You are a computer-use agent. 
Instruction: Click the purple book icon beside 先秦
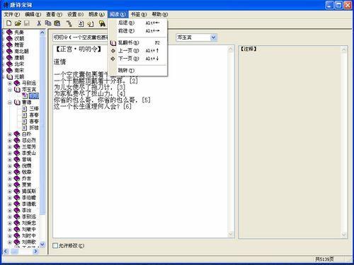[x=9, y=32]
